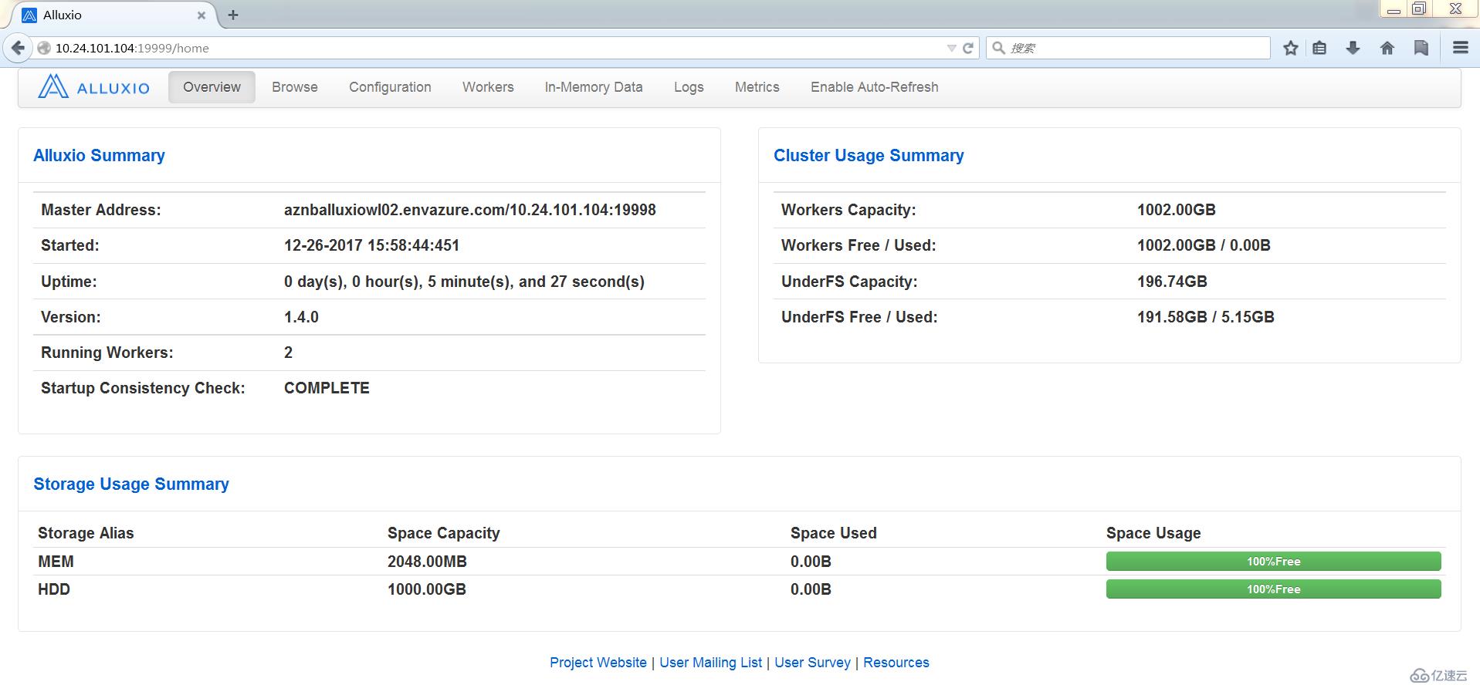Click the 1000.00GB capacity cell

pos(427,589)
